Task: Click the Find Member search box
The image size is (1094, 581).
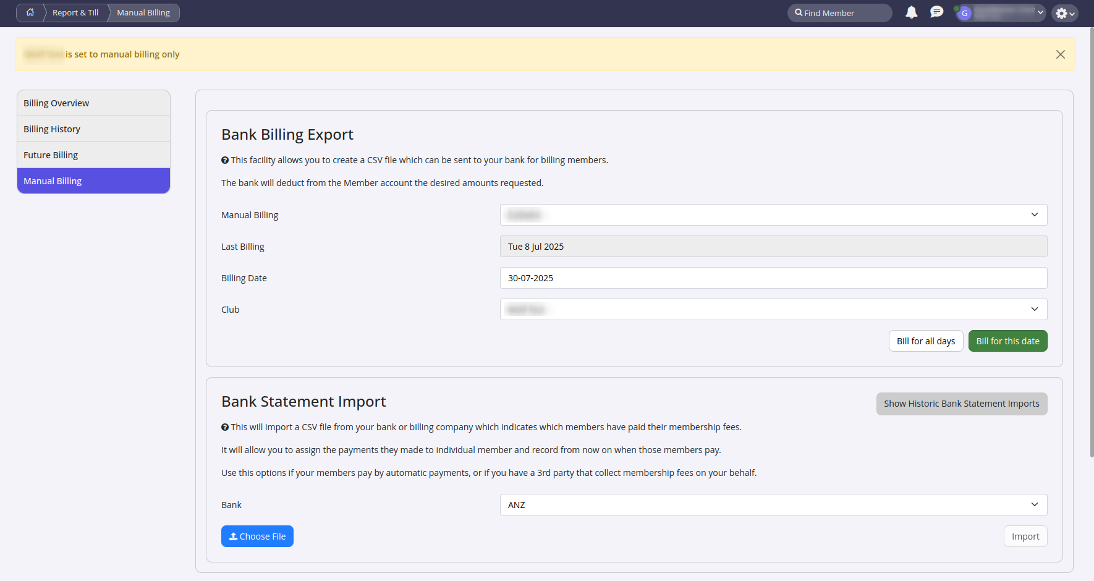Action: click(839, 13)
